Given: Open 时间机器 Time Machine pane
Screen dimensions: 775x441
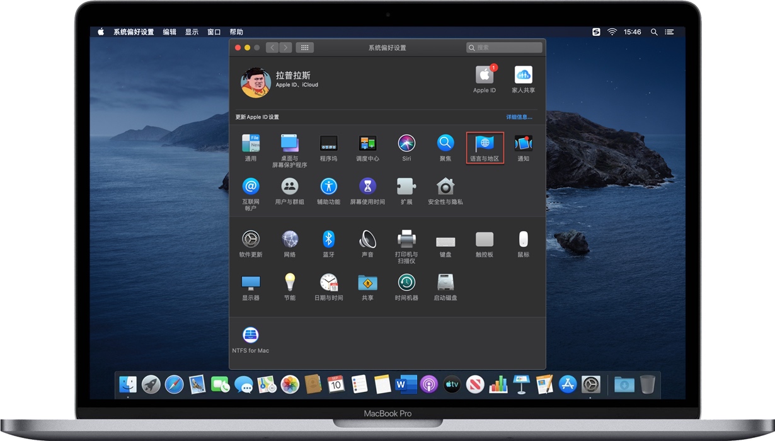Looking at the screenshot, I should tap(406, 286).
